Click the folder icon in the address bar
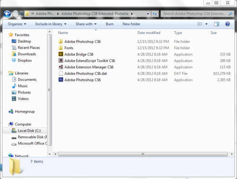The image size is (237, 179). click(x=27, y=14)
